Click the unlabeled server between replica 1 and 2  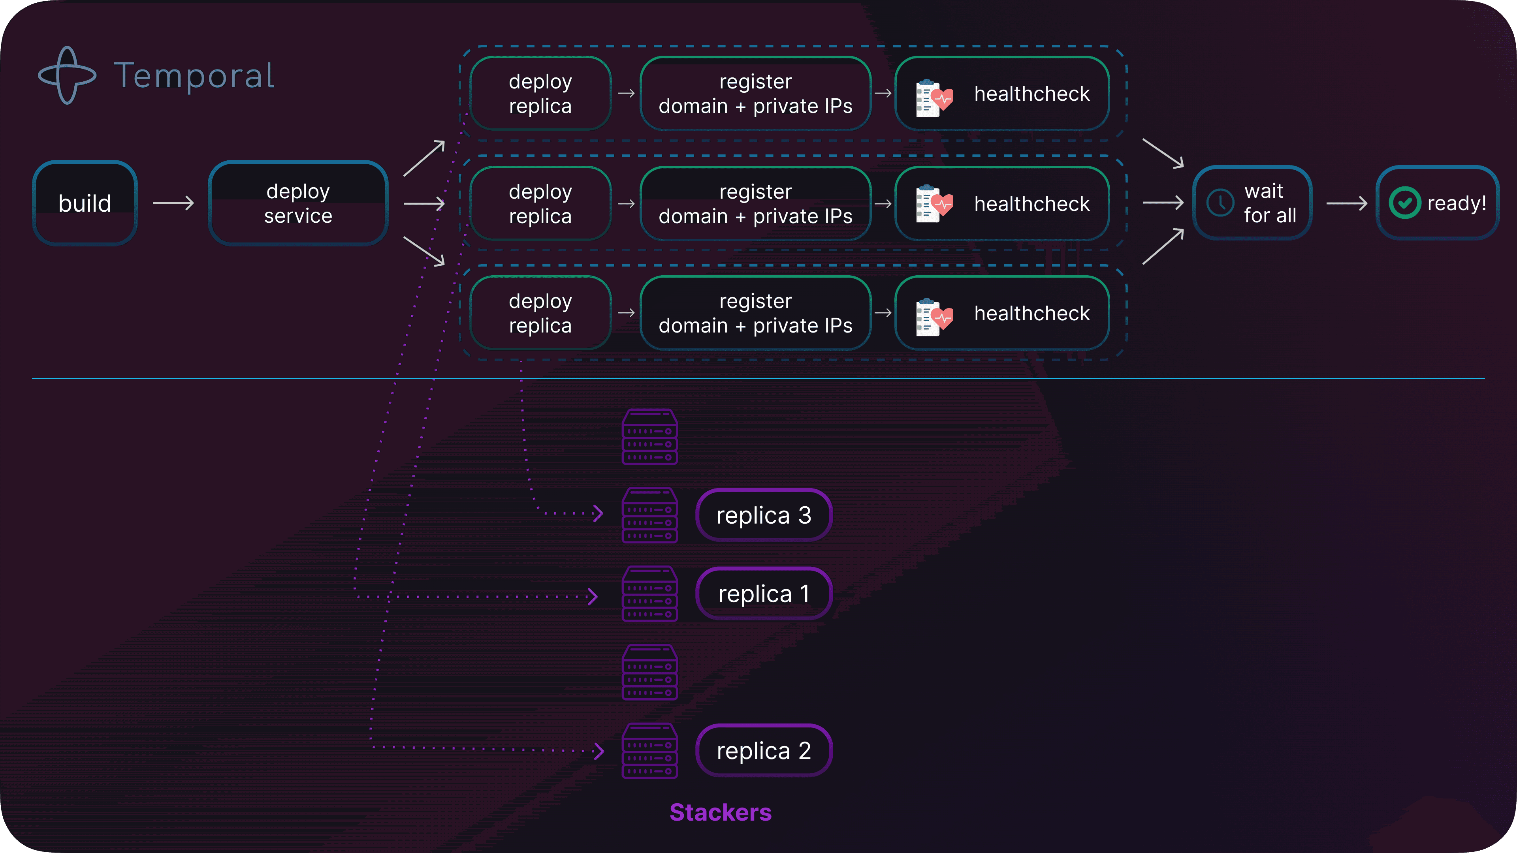(x=649, y=672)
